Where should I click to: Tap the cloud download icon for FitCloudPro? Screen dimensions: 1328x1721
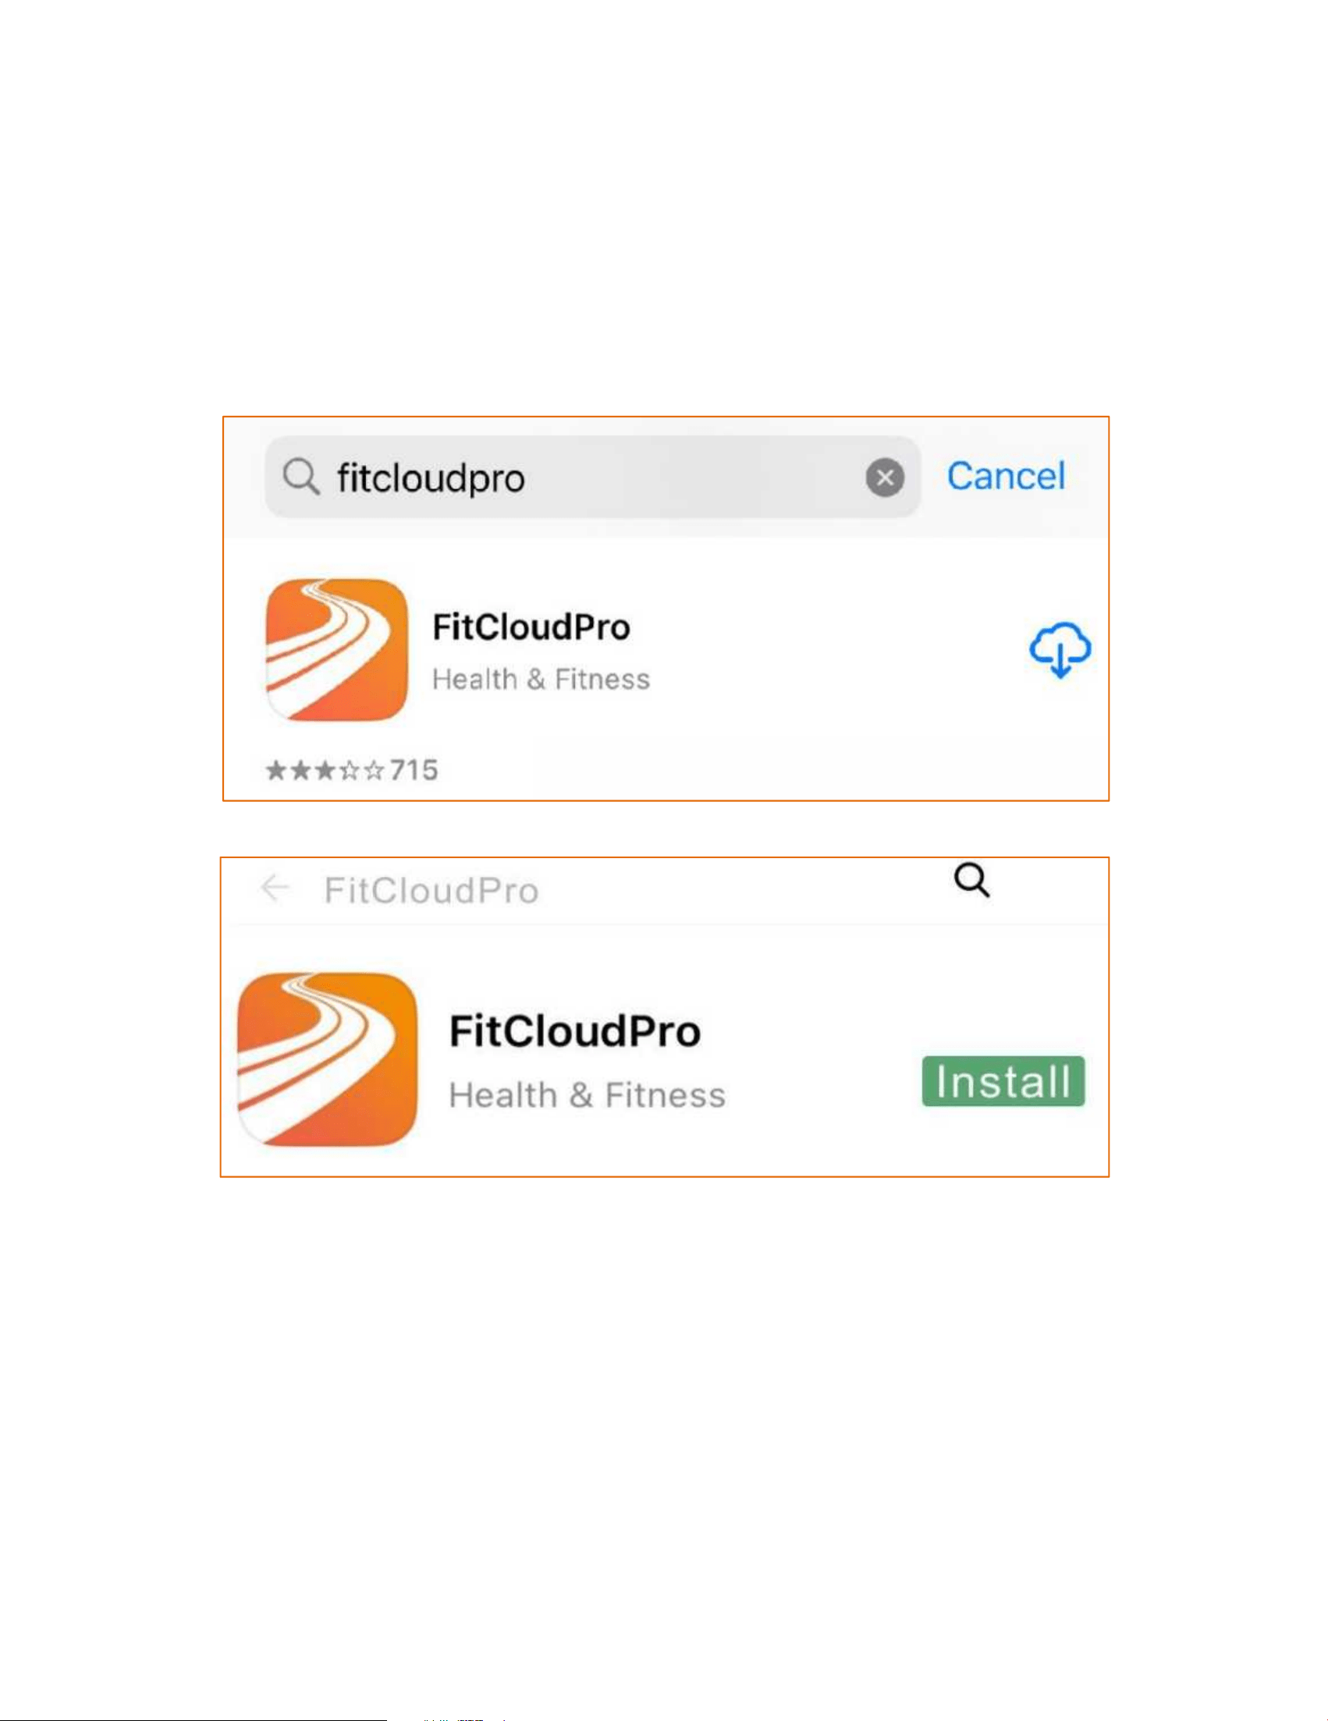click(x=1060, y=649)
